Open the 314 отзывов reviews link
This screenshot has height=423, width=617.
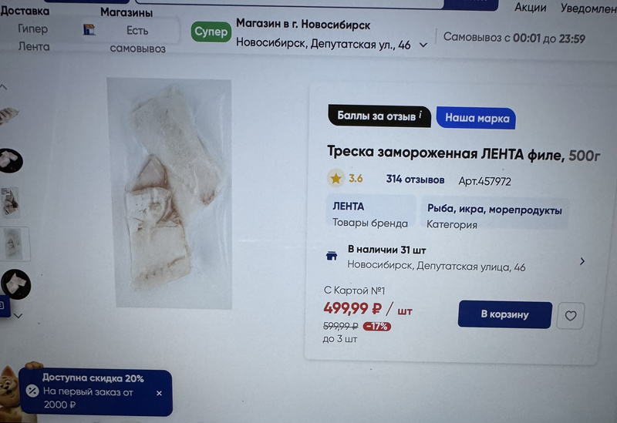point(415,180)
